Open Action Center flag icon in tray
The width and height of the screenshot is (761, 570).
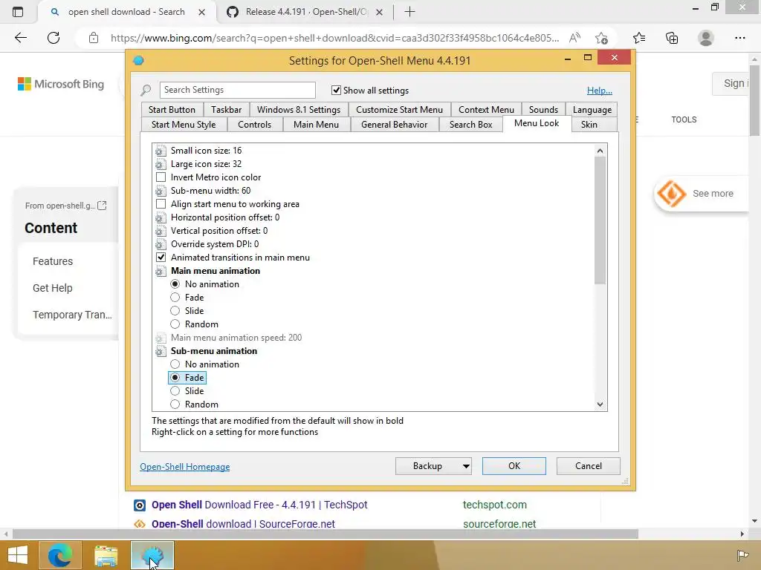(x=742, y=555)
